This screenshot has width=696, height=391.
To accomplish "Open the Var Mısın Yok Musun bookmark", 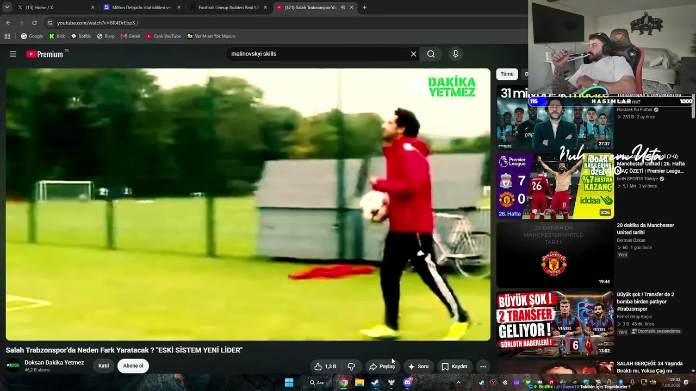I will point(211,36).
